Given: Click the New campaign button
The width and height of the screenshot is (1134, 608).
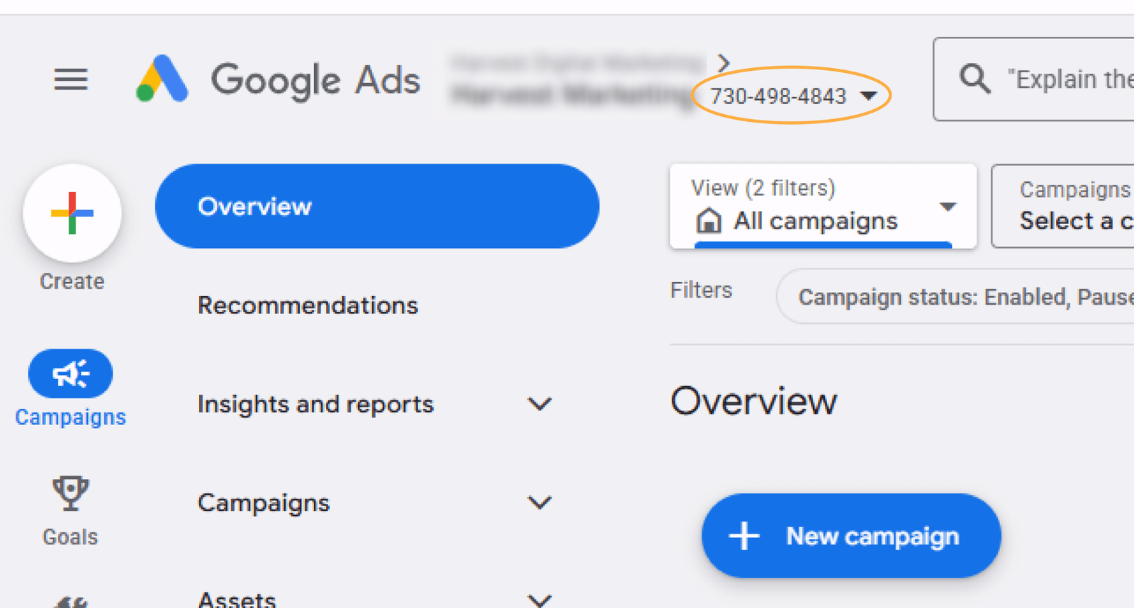Looking at the screenshot, I should coord(851,536).
